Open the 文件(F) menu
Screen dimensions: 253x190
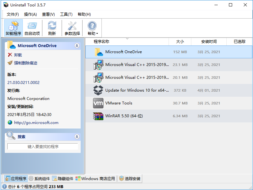click(13, 14)
